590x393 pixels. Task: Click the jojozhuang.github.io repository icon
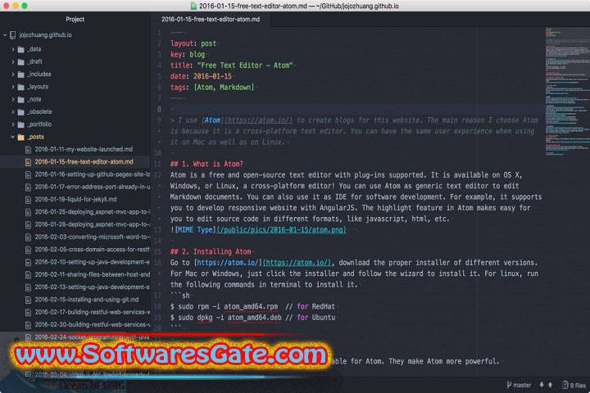tap(13, 35)
